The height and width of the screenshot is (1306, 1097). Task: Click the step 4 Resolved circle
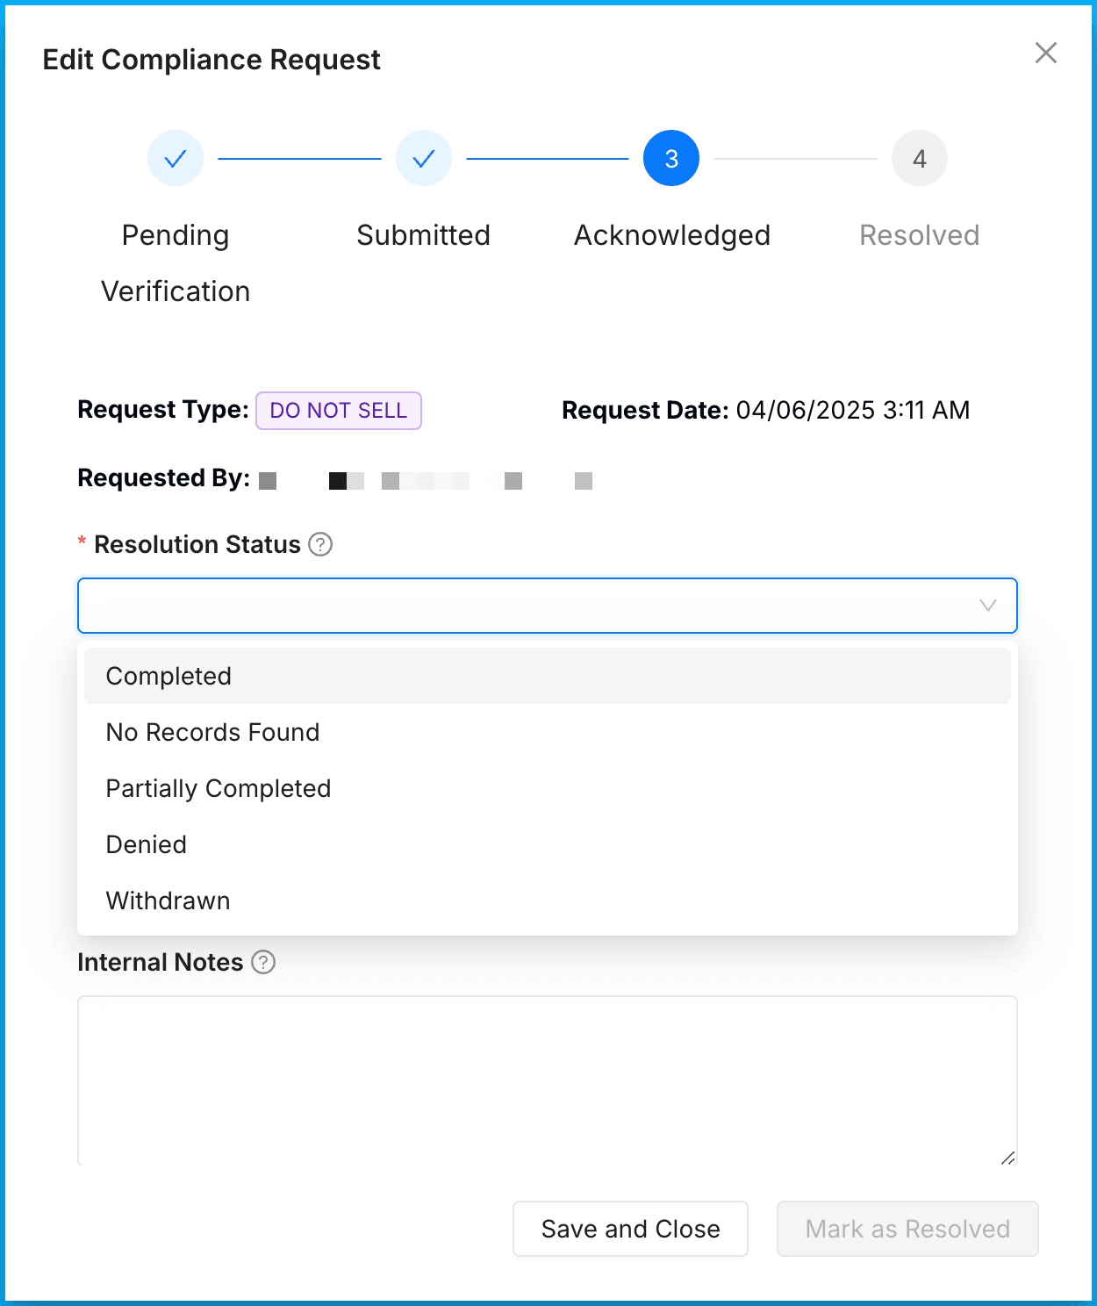(919, 159)
